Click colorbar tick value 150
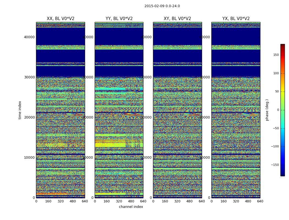The width and height of the screenshot is (289, 220). (x=276, y=55)
